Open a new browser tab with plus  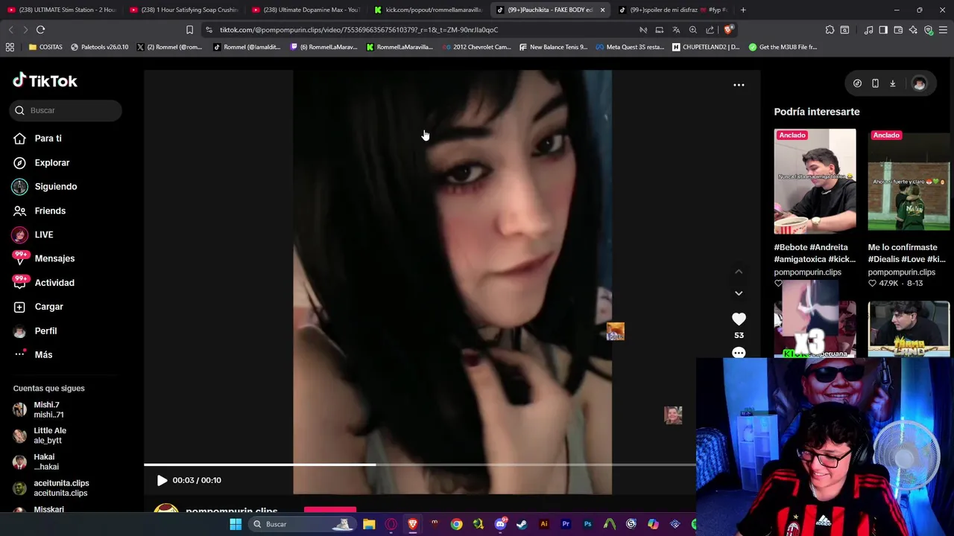[742, 10]
